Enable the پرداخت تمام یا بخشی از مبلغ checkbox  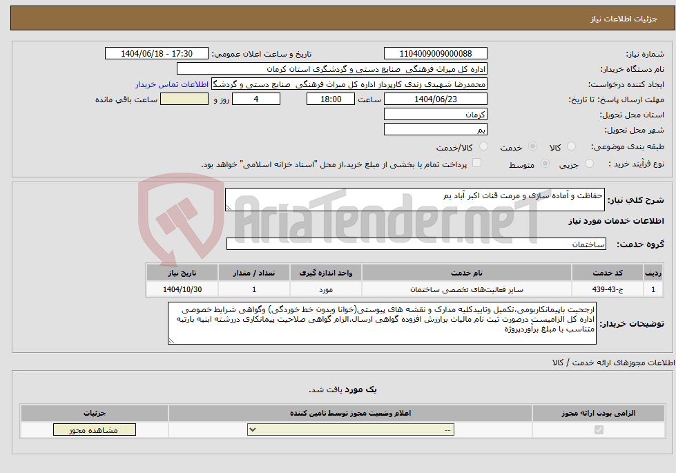coord(477,162)
